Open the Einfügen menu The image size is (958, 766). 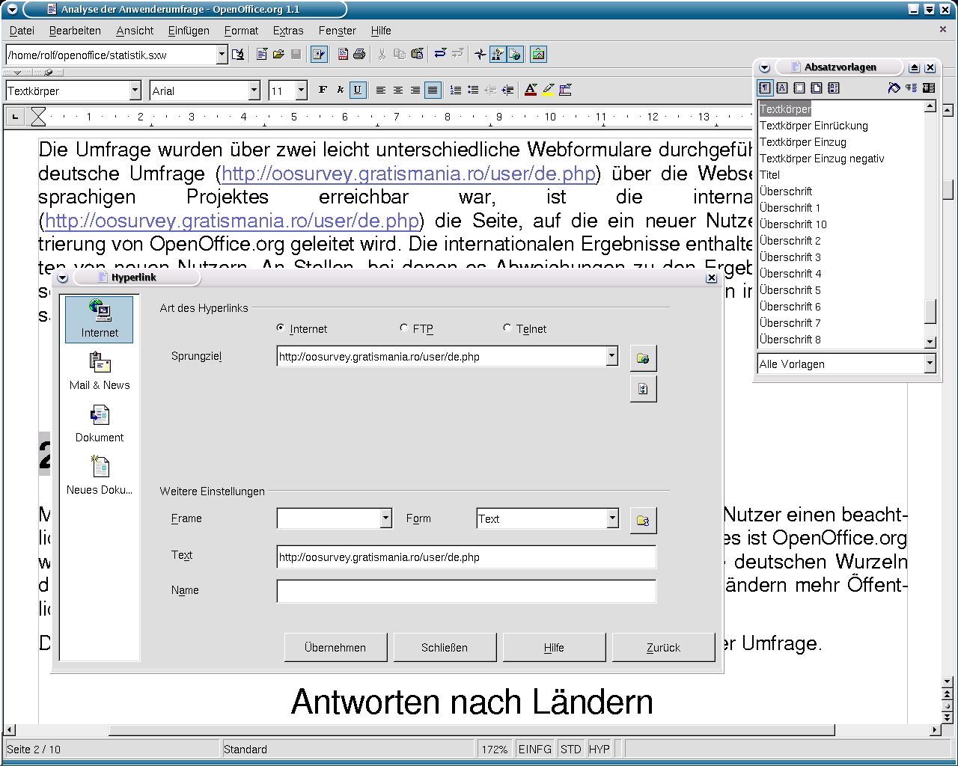pyautogui.click(x=189, y=31)
